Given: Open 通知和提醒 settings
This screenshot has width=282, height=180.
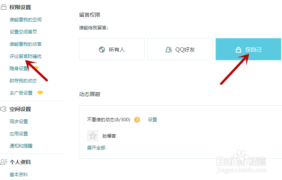Looking at the screenshot, I should click(21, 146).
